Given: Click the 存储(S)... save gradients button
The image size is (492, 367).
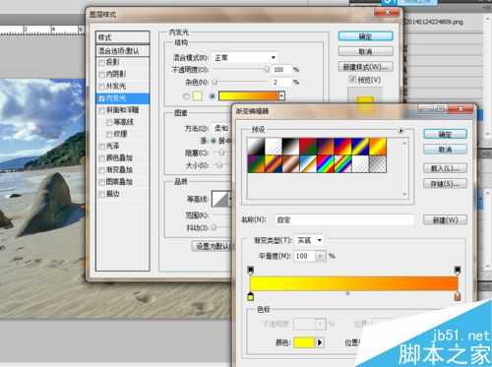Looking at the screenshot, I should (x=445, y=184).
